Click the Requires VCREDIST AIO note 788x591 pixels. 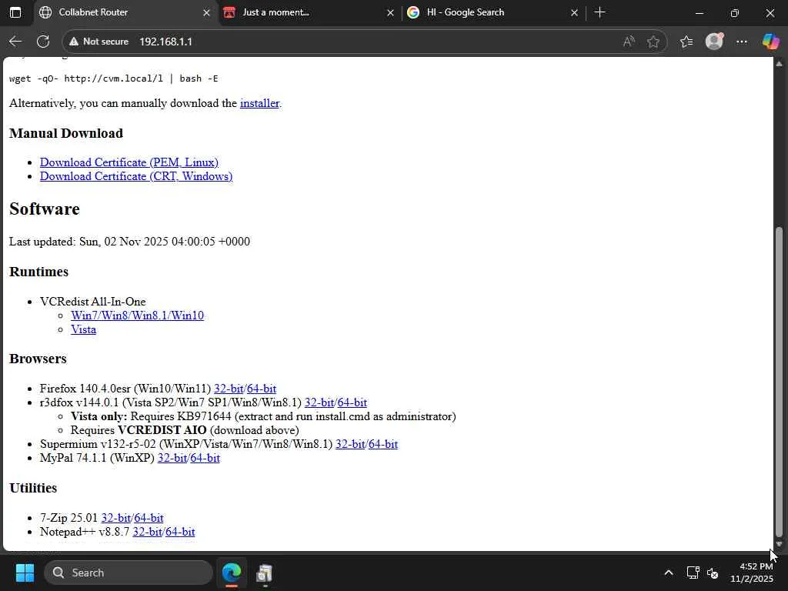point(185,430)
